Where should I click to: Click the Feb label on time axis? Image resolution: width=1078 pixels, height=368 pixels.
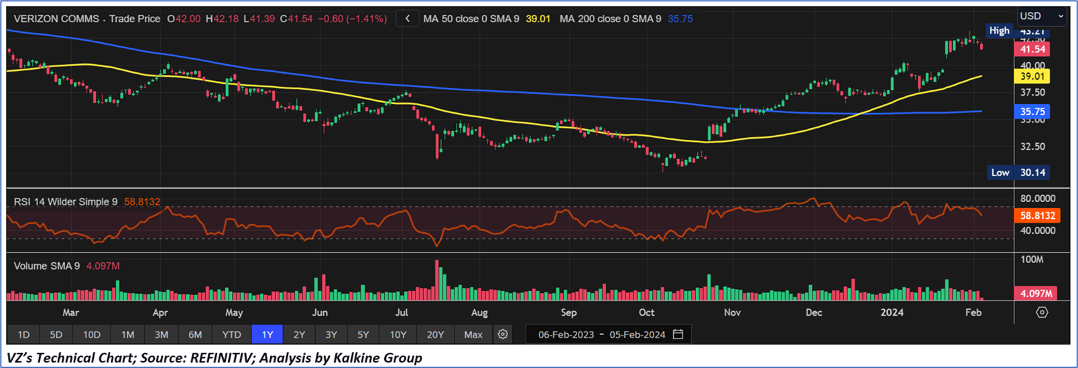[x=973, y=312]
